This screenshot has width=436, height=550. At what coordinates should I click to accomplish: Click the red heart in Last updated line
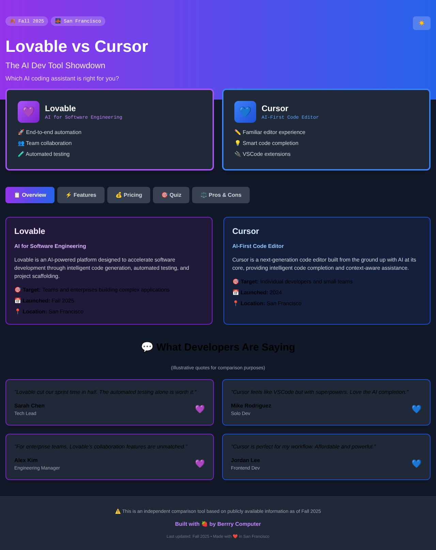tap(235, 536)
